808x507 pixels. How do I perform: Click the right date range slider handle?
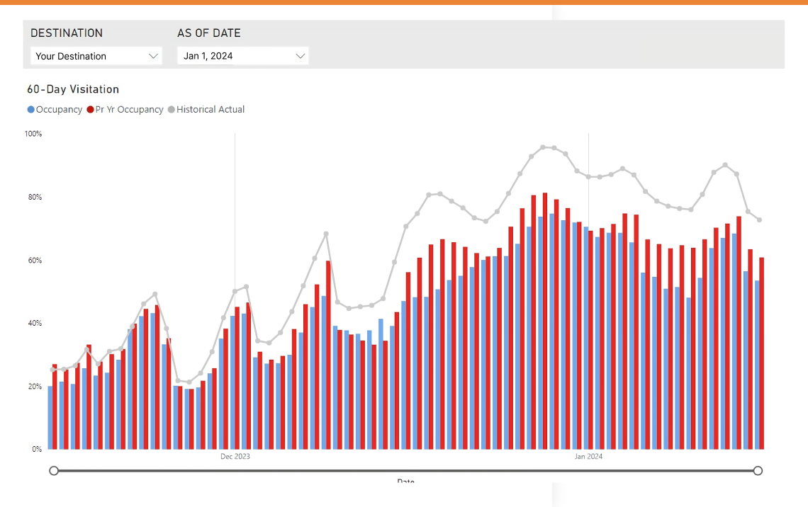758,470
